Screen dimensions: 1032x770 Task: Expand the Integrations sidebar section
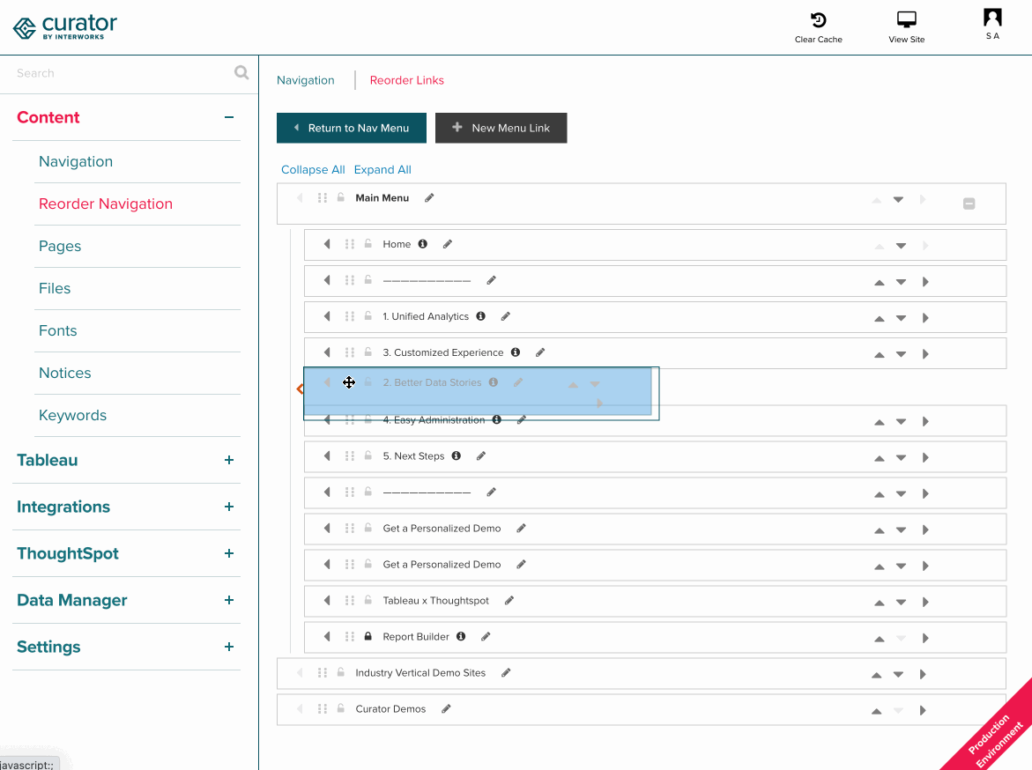click(x=229, y=507)
